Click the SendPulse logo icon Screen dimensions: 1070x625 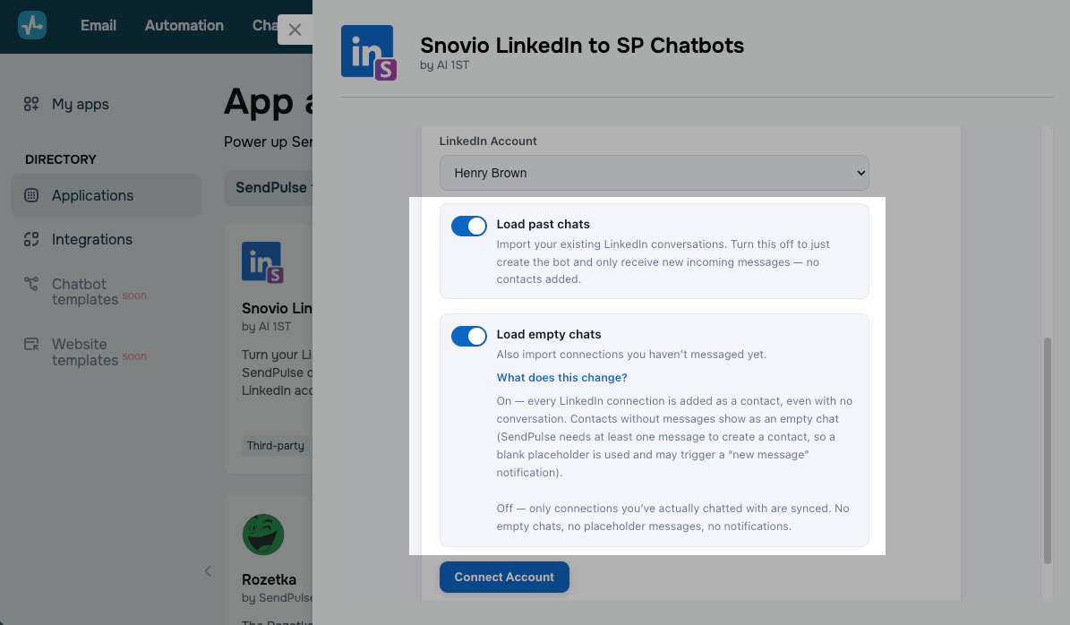[x=32, y=25]
